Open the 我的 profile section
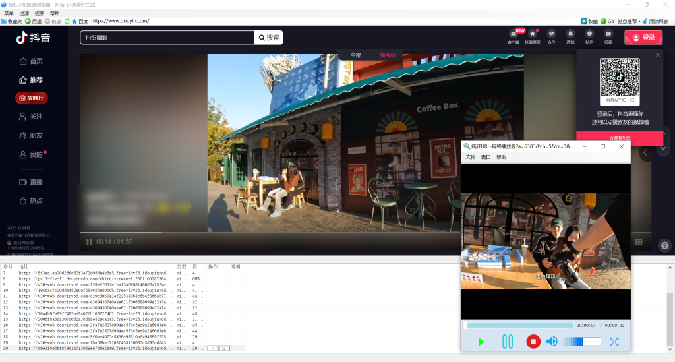The image size is (675, 362). (31, 154)
